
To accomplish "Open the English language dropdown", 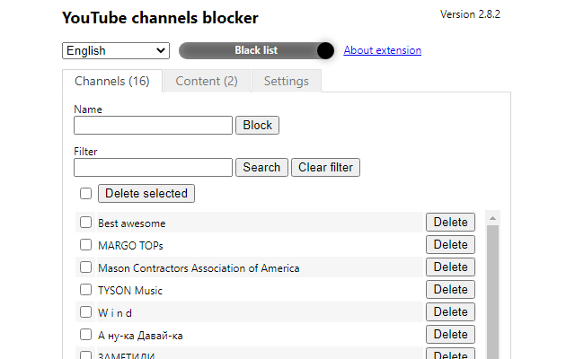I will [116, 50].
